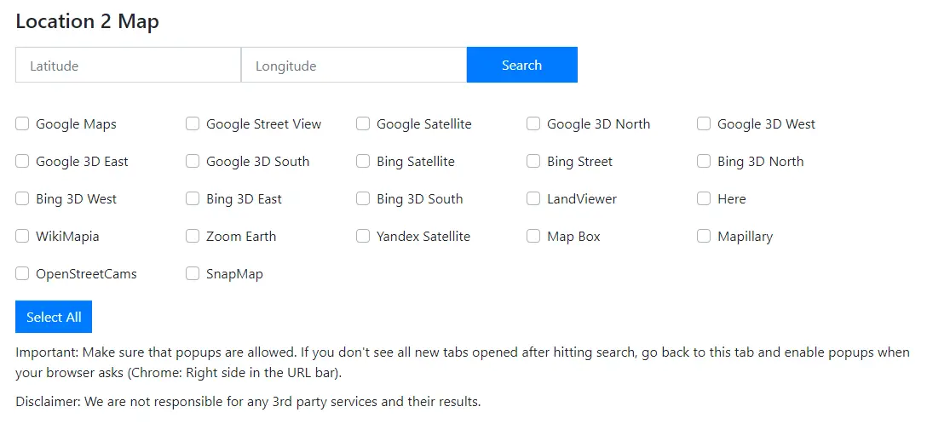Click the Latitude input field
This screenshot has height=441, width=927.
128,66
